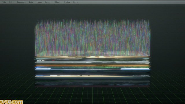Select the gray-white layer under the top layer

tap(92, 62)
